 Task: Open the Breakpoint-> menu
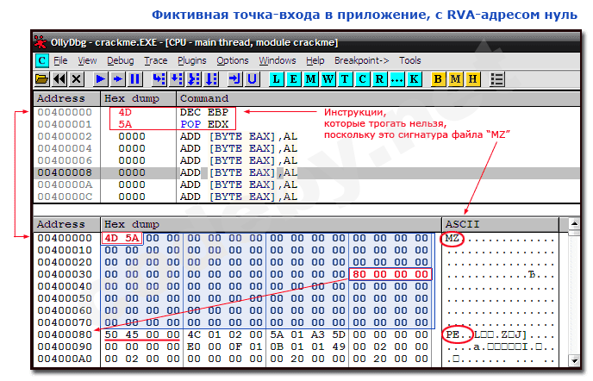[361, 60]
